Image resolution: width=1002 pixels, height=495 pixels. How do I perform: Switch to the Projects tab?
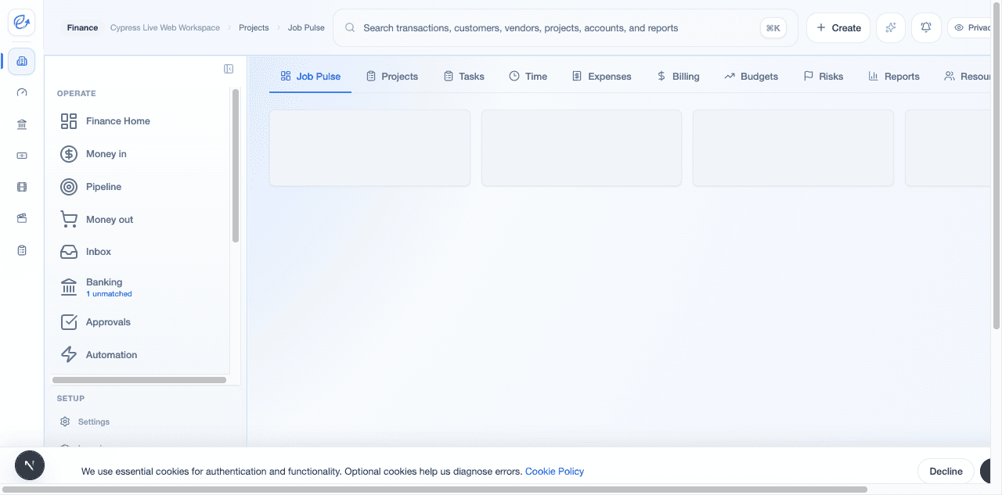coord(392,77)
